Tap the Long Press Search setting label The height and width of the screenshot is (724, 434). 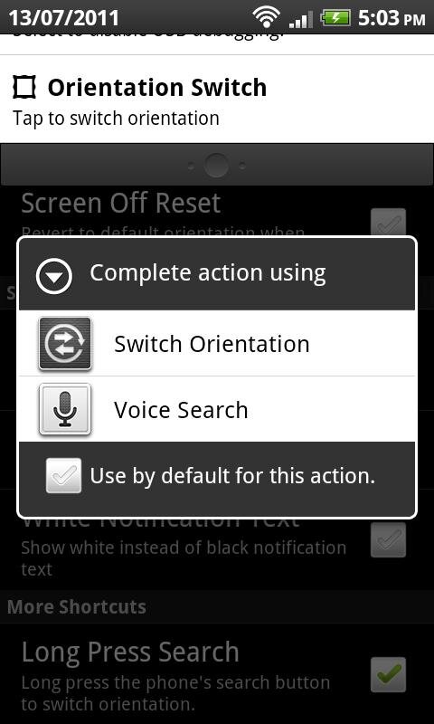point(130,652)
